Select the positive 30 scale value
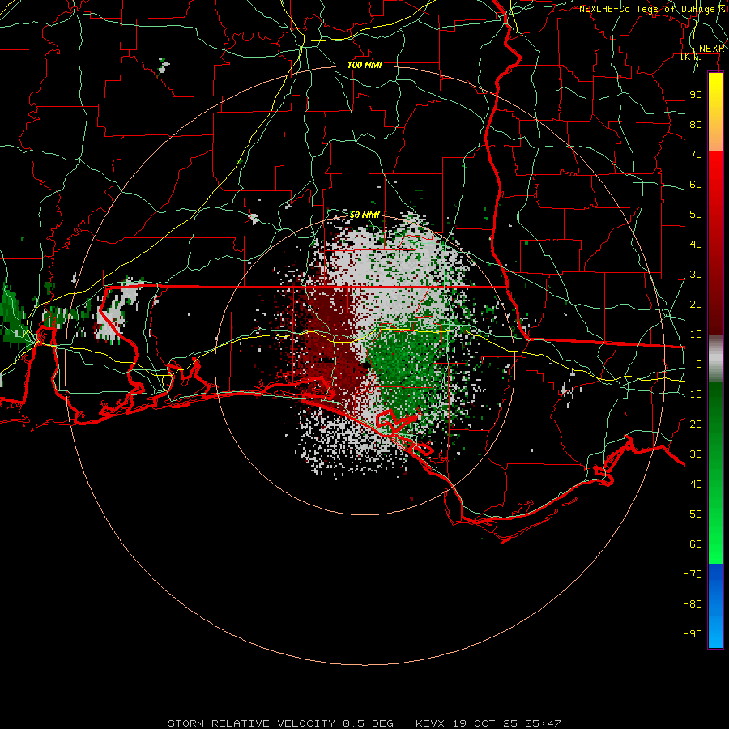This screenshot has height=729, width=729. coord(696,275)
